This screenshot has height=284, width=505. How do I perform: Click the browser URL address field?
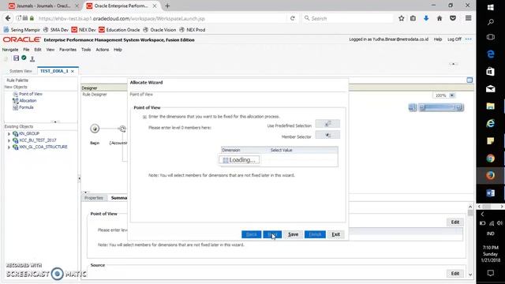click(x=161, y=18)
